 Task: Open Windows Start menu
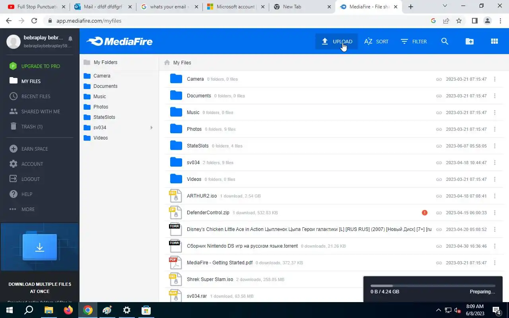pyautogui.click(x=10, y=310)
